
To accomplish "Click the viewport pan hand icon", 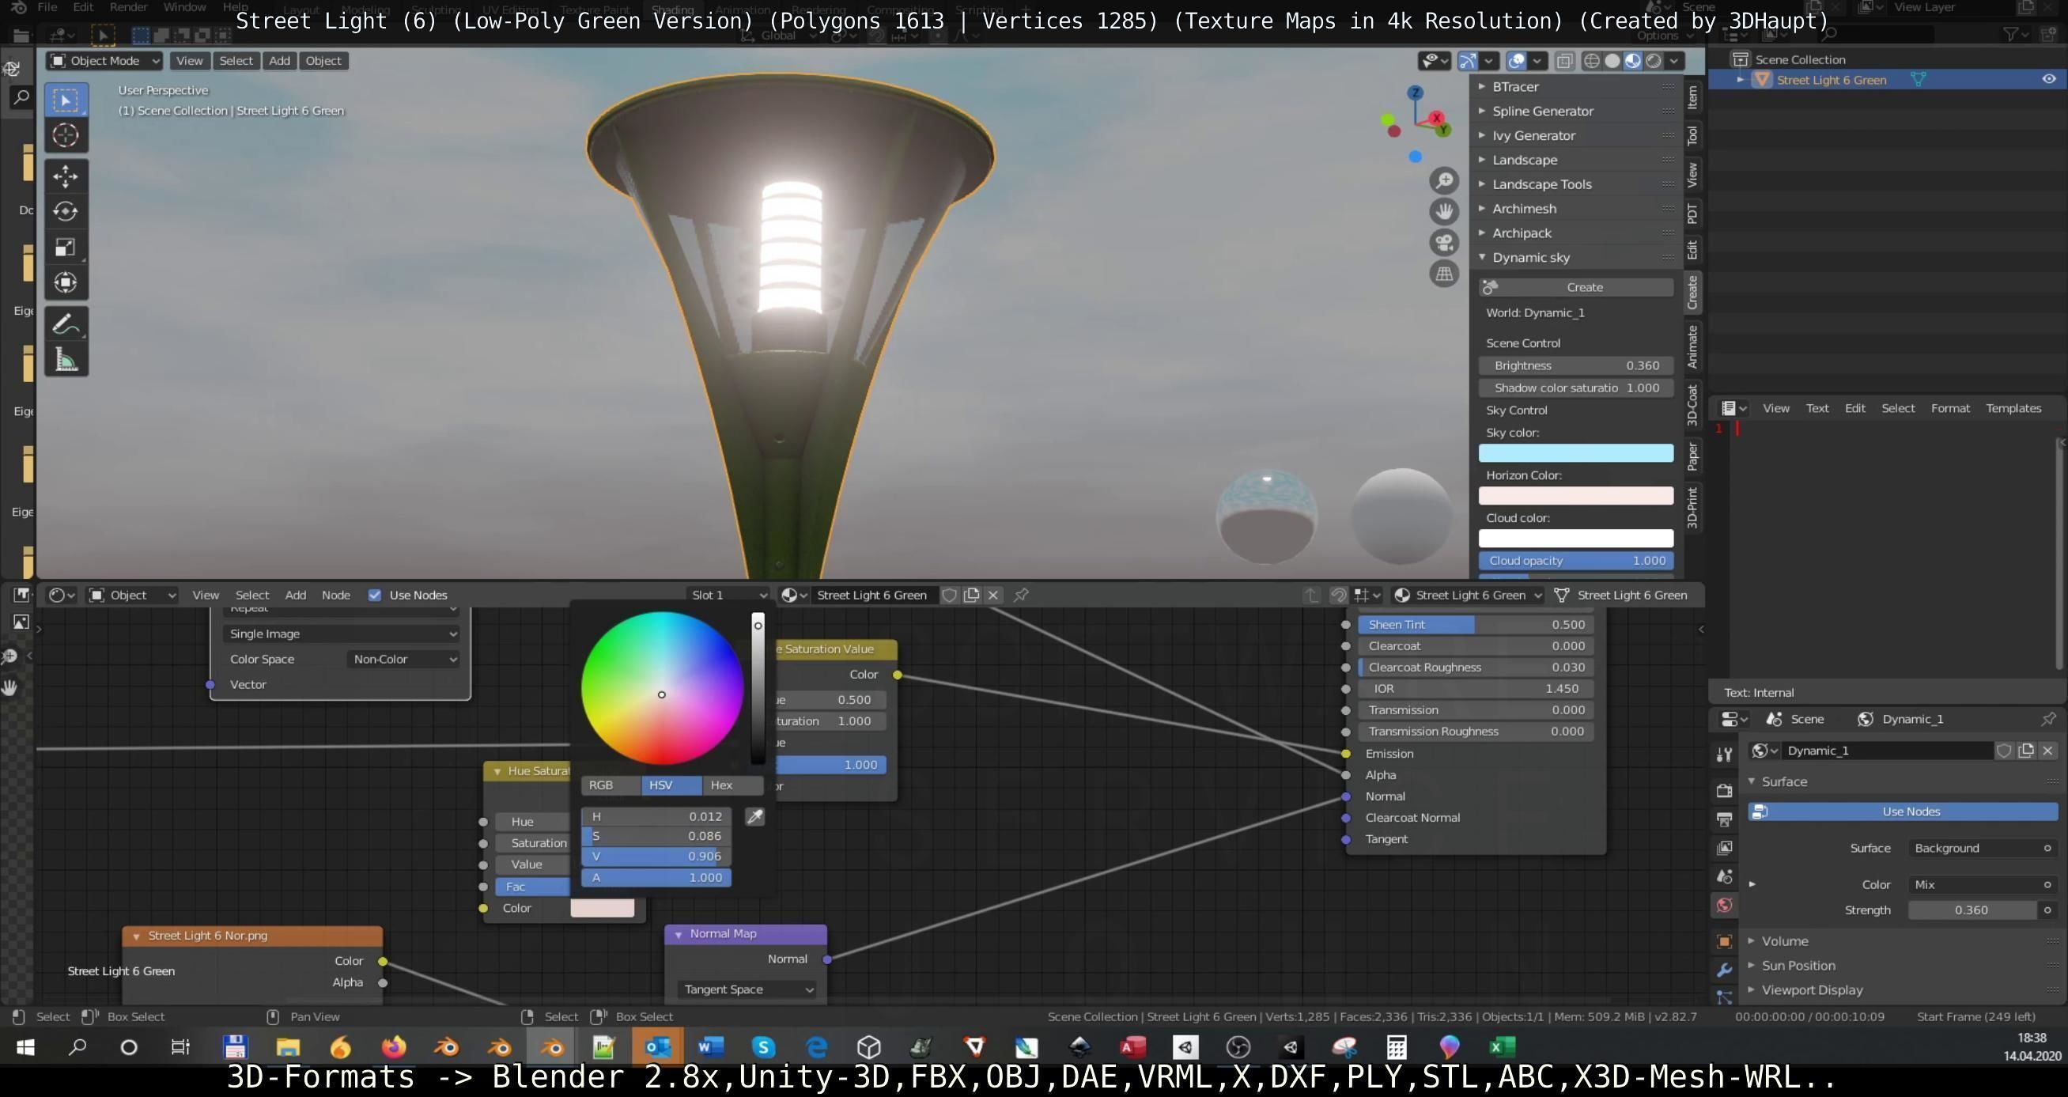I will [x=1444, y=211].
